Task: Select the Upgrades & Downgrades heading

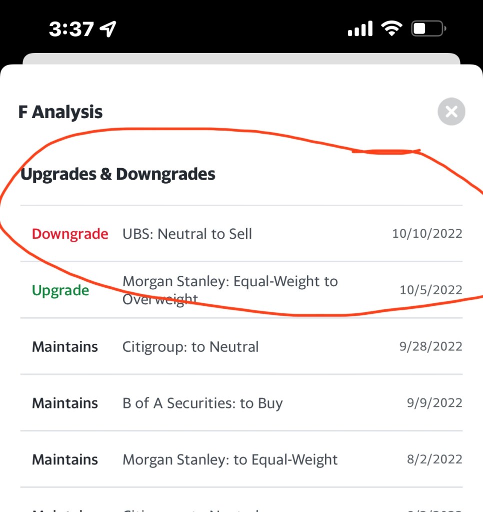Action: coord(118,174)
